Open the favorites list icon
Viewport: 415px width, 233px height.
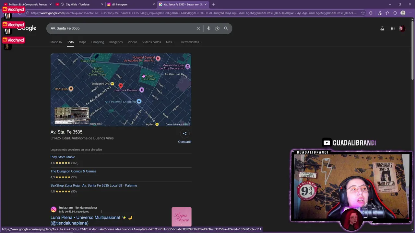(387, 13)
